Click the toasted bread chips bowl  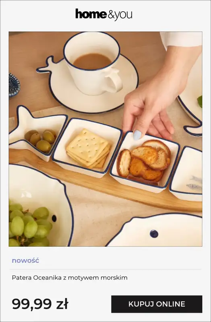pos(145,162)
